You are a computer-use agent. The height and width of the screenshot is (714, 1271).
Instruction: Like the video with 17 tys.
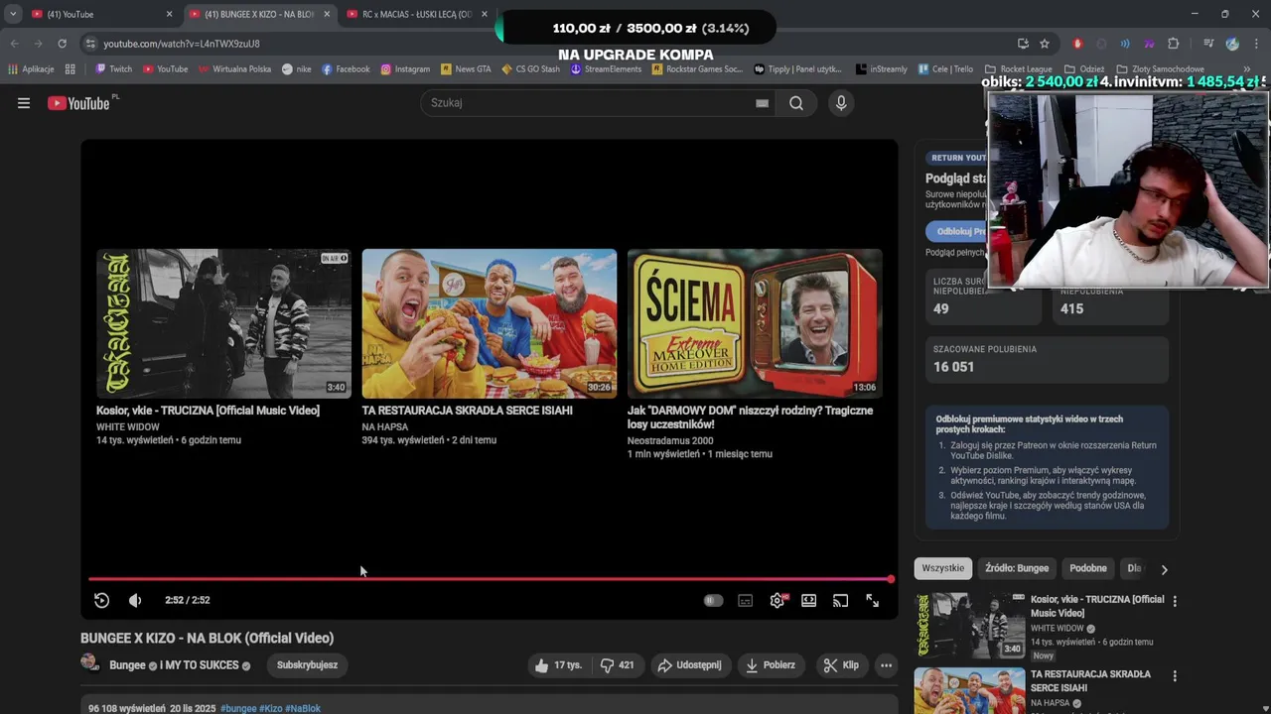pyautogui.click(x=558, y=665)
